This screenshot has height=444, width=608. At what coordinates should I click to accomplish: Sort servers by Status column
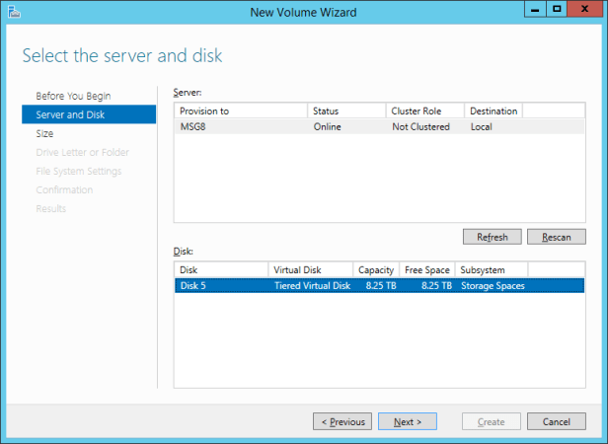[345, 111]
